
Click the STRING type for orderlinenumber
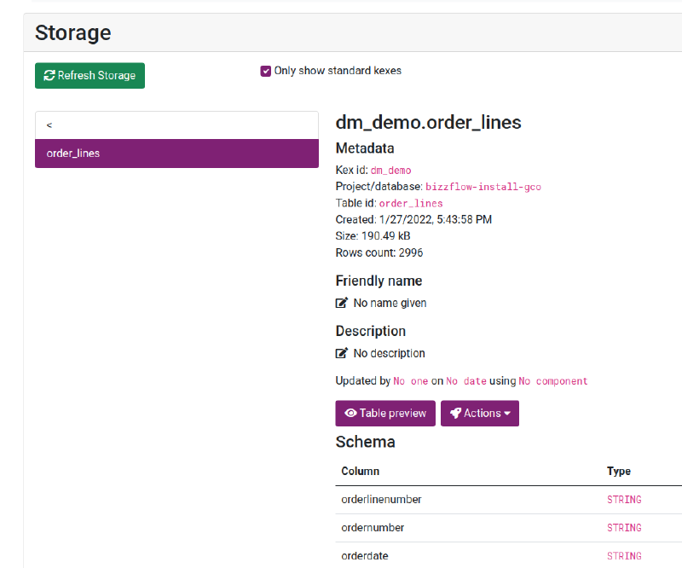click(x=624, y=499)
